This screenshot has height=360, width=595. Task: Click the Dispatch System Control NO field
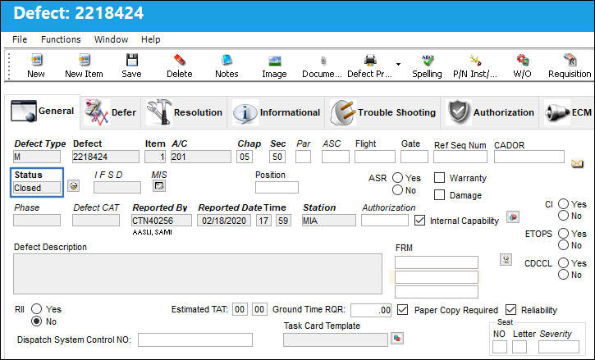[x=195, y=339]
